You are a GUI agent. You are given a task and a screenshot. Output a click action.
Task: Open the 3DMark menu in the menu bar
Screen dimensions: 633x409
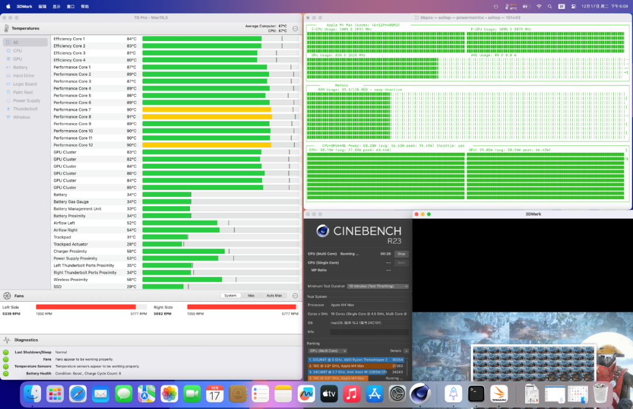24,6
